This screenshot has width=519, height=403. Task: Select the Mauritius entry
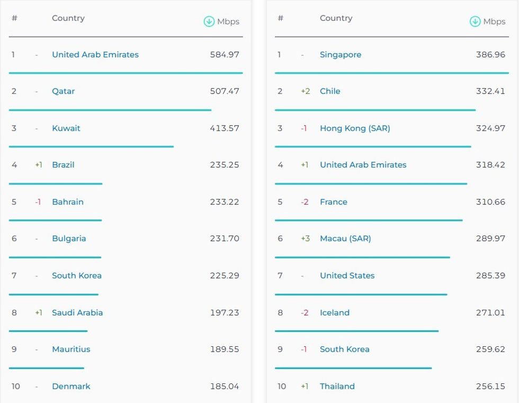click(71, 349)
